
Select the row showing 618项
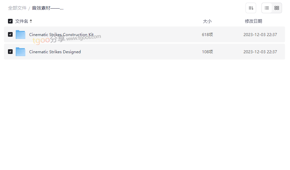(144, 34)
